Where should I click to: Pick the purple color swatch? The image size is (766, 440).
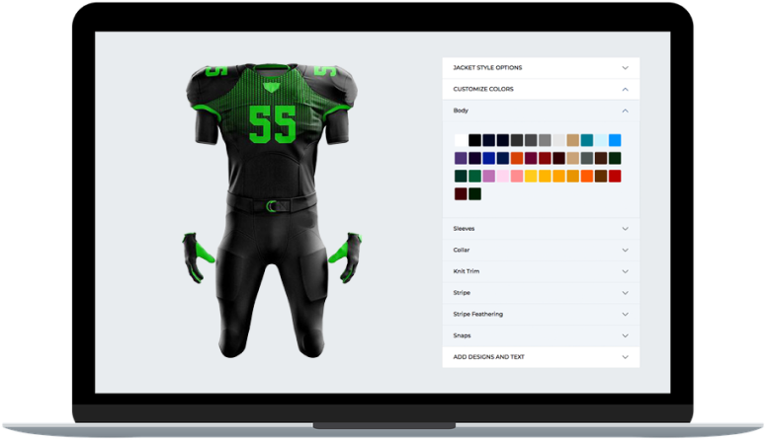click(461, 158)
